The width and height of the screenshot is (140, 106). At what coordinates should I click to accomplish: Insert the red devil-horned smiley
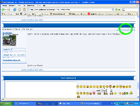(110, 86)
